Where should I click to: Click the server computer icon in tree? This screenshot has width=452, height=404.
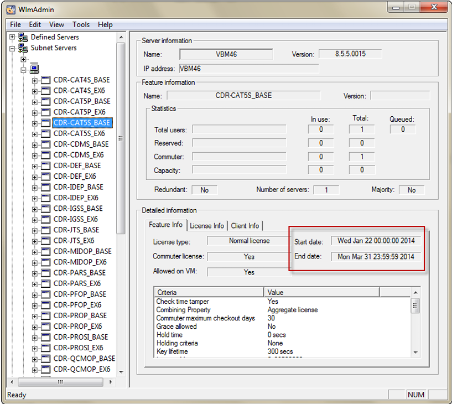tap(34, 70)
